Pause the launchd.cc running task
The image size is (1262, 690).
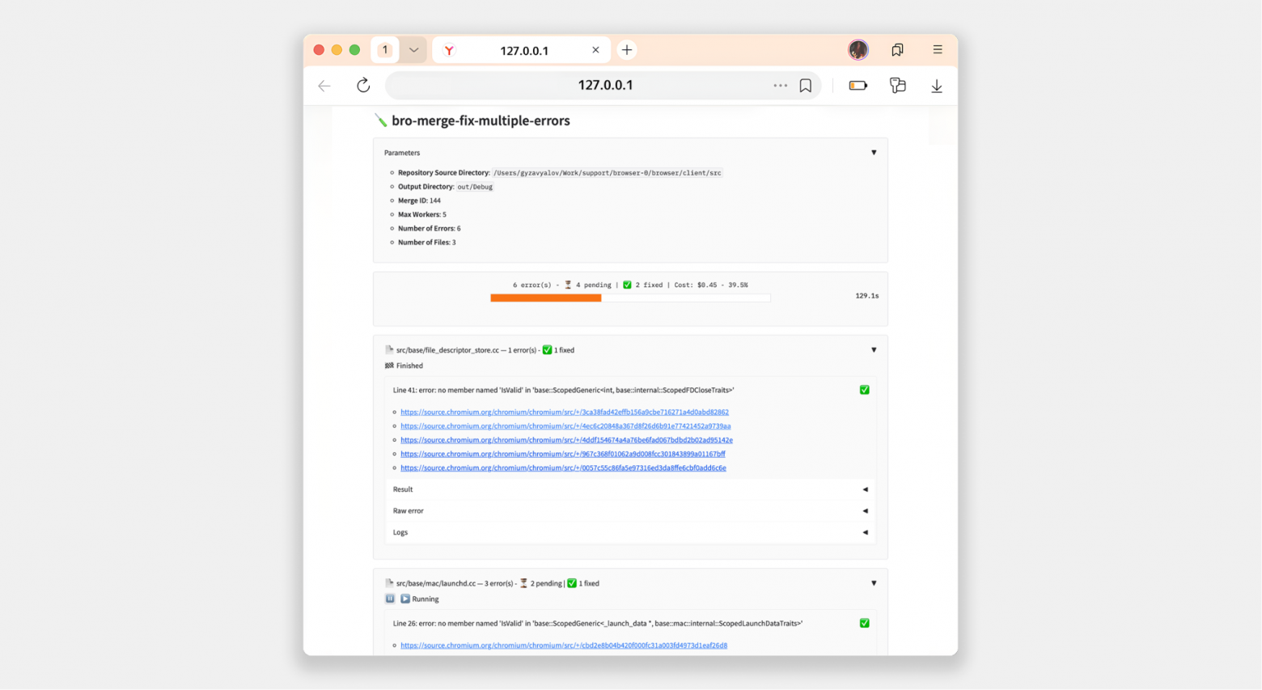(390, 599)
